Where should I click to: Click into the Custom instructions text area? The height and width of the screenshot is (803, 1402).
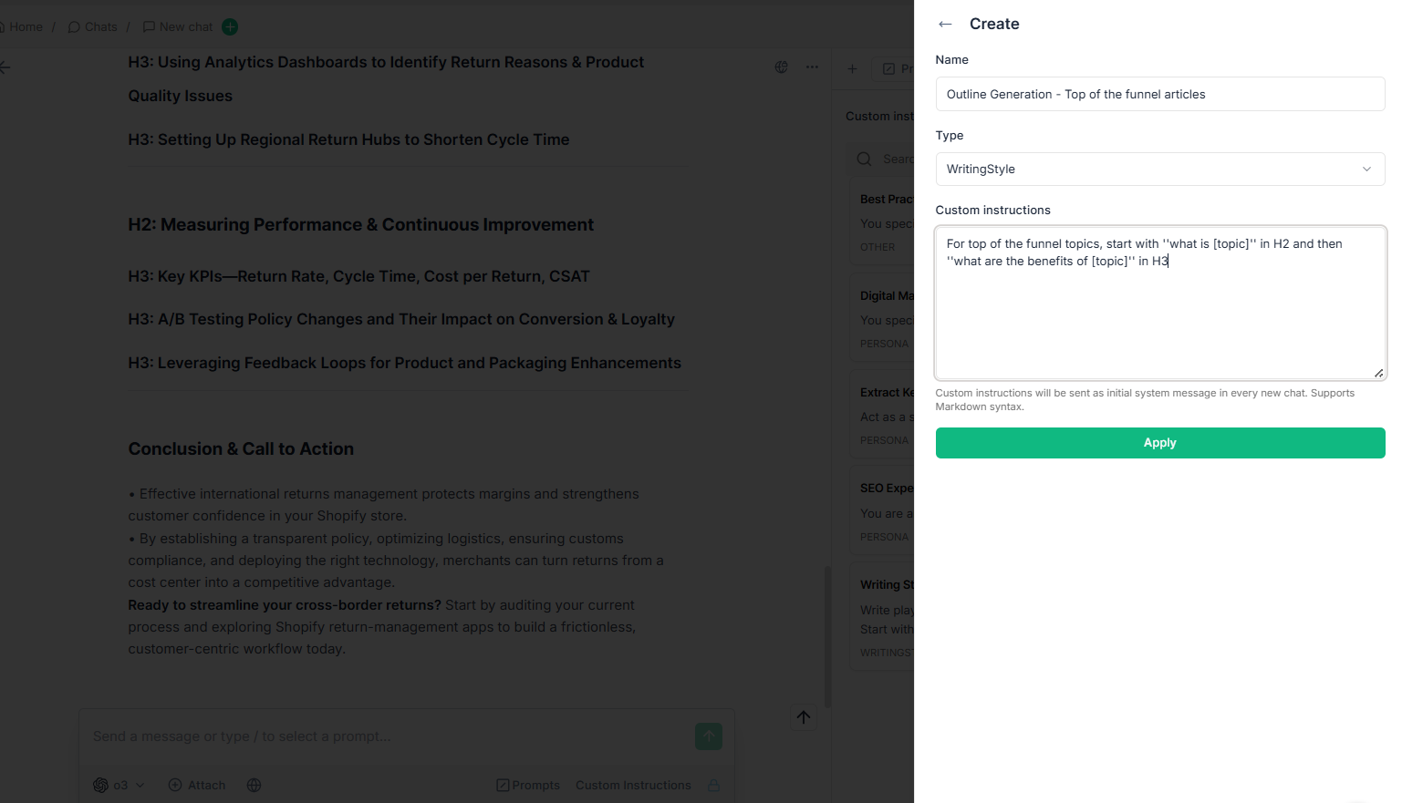(1159, 303)
